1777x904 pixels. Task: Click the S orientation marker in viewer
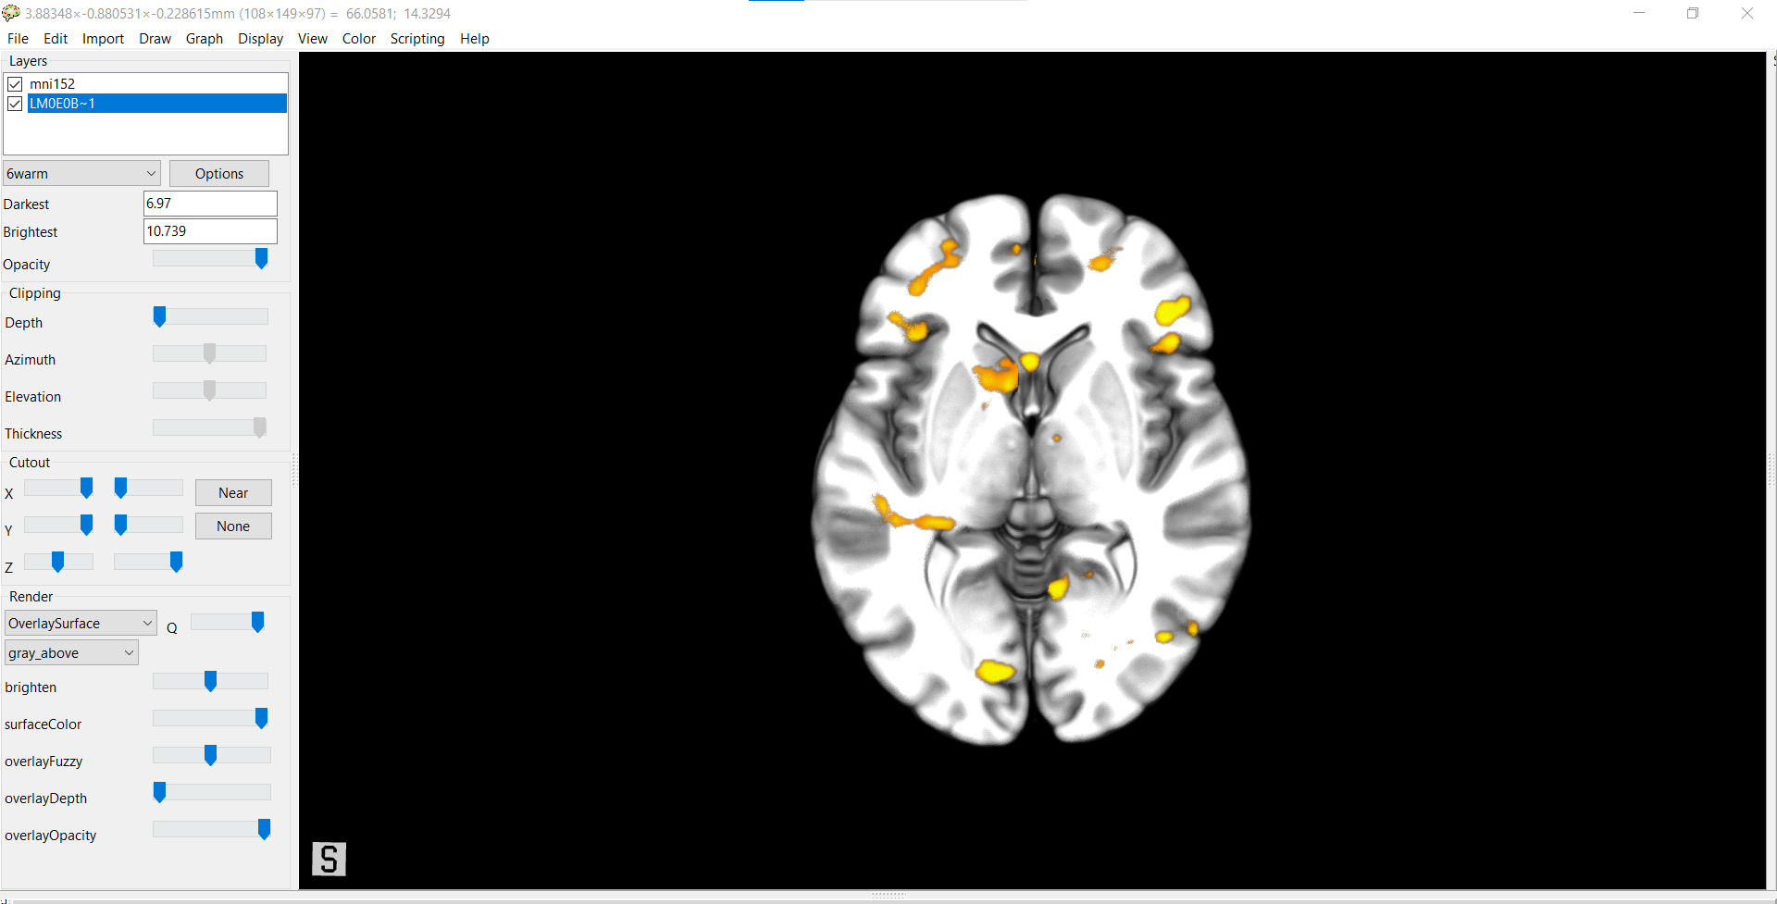329,859
